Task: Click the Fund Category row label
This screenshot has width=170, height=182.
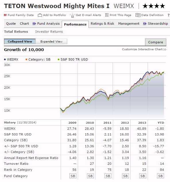Action: point(16,176)
